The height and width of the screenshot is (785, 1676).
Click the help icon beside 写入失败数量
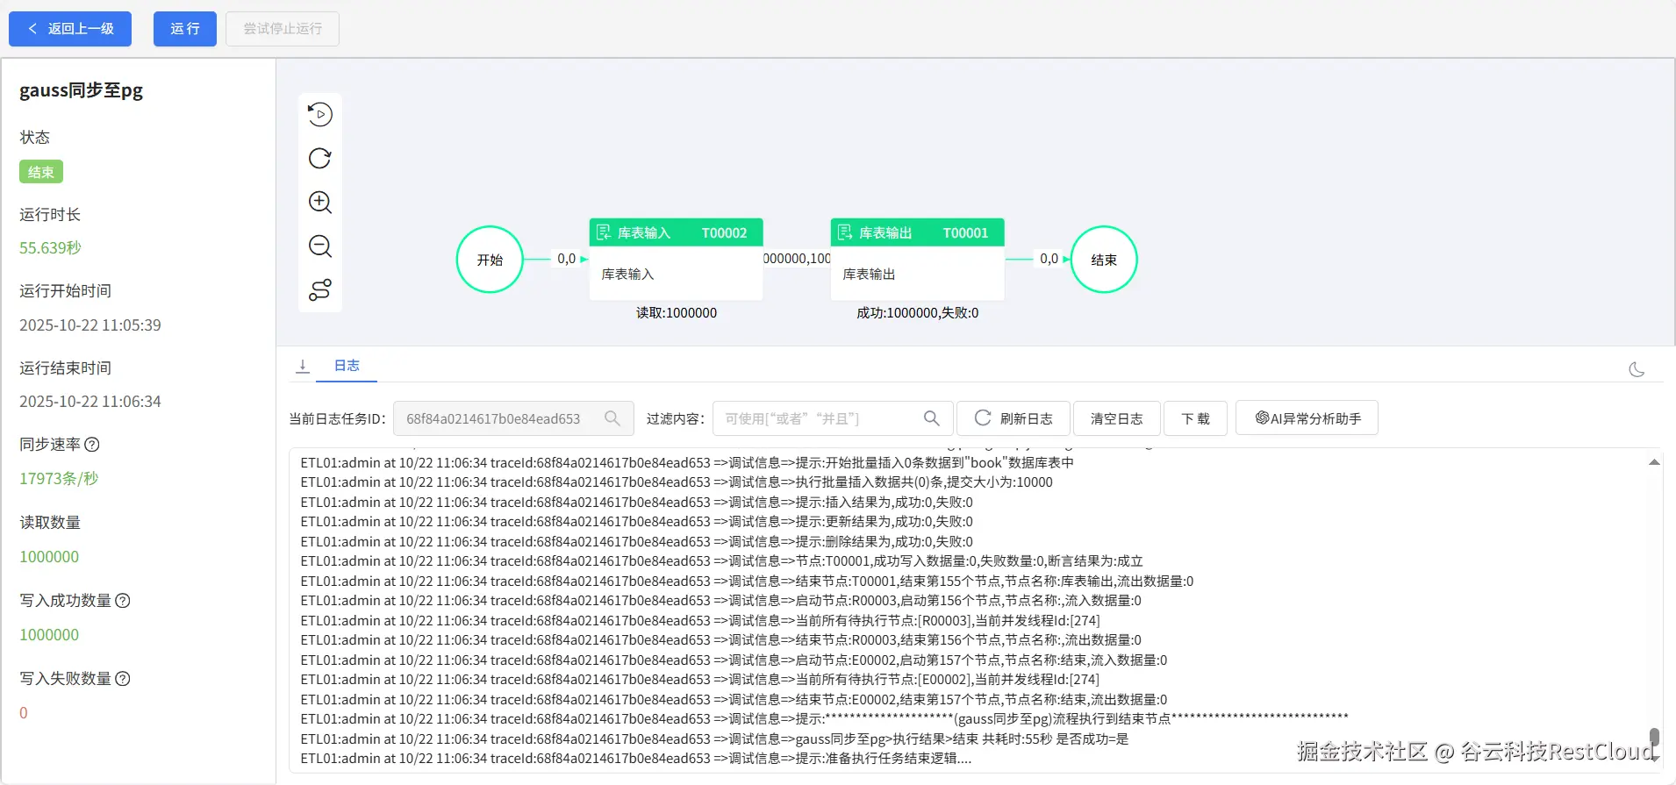click(123, 679)
